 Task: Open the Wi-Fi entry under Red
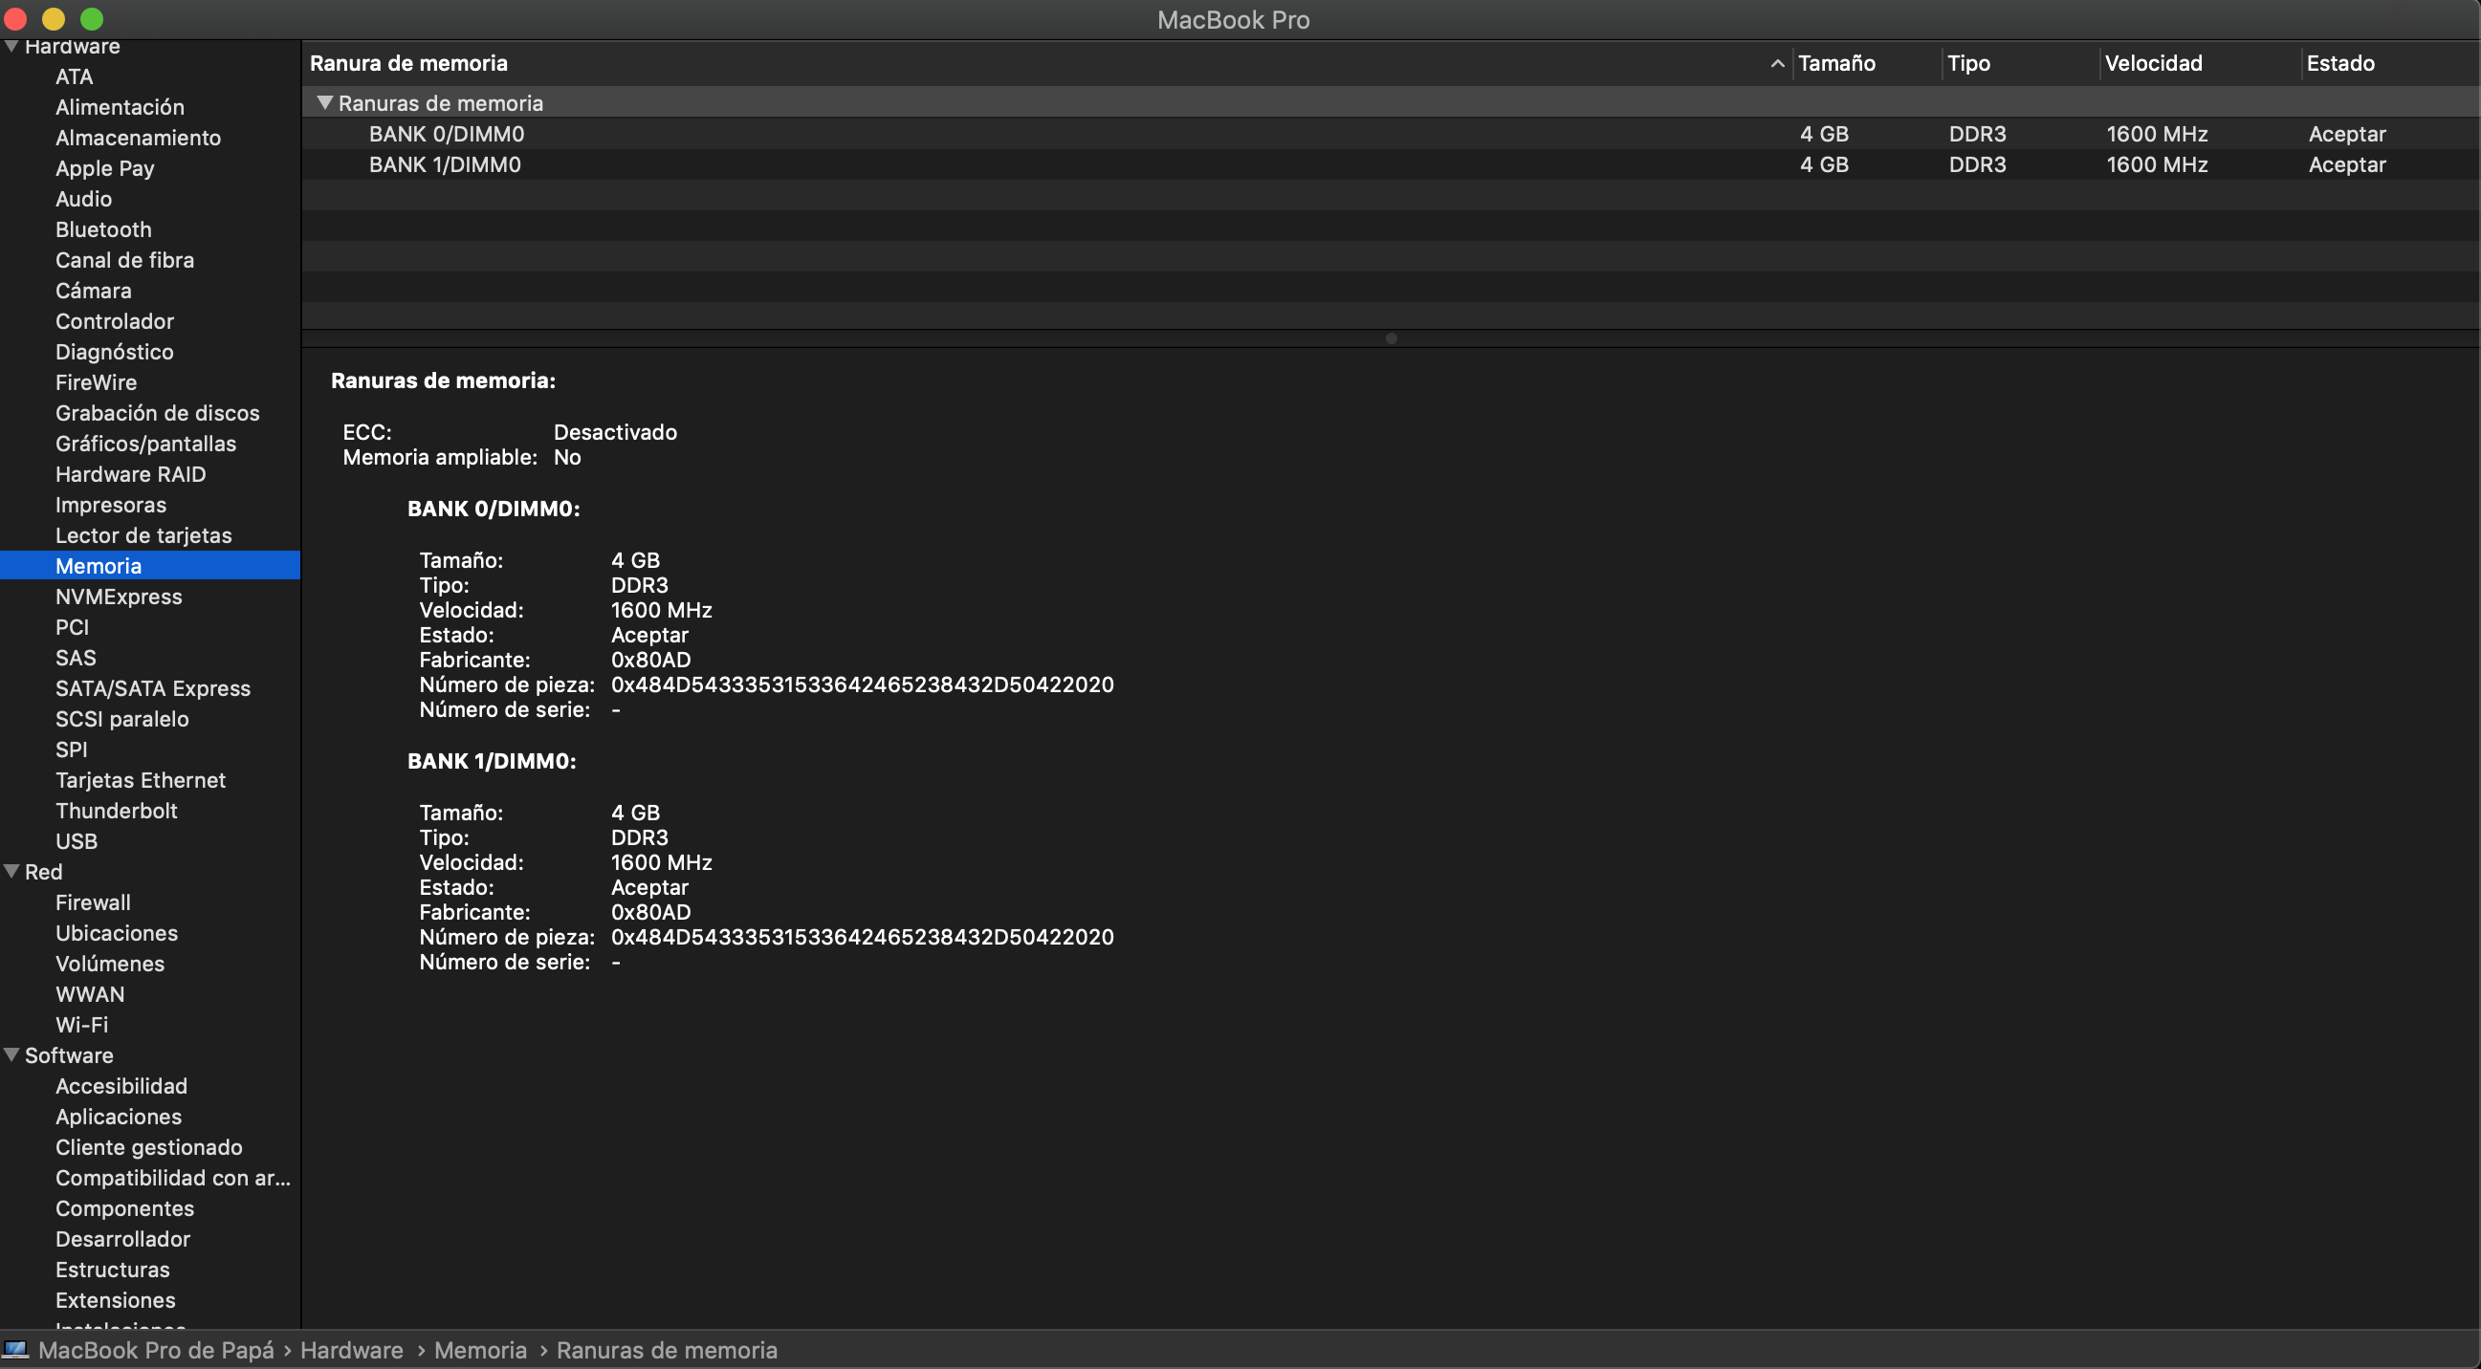click(82, 1024)
